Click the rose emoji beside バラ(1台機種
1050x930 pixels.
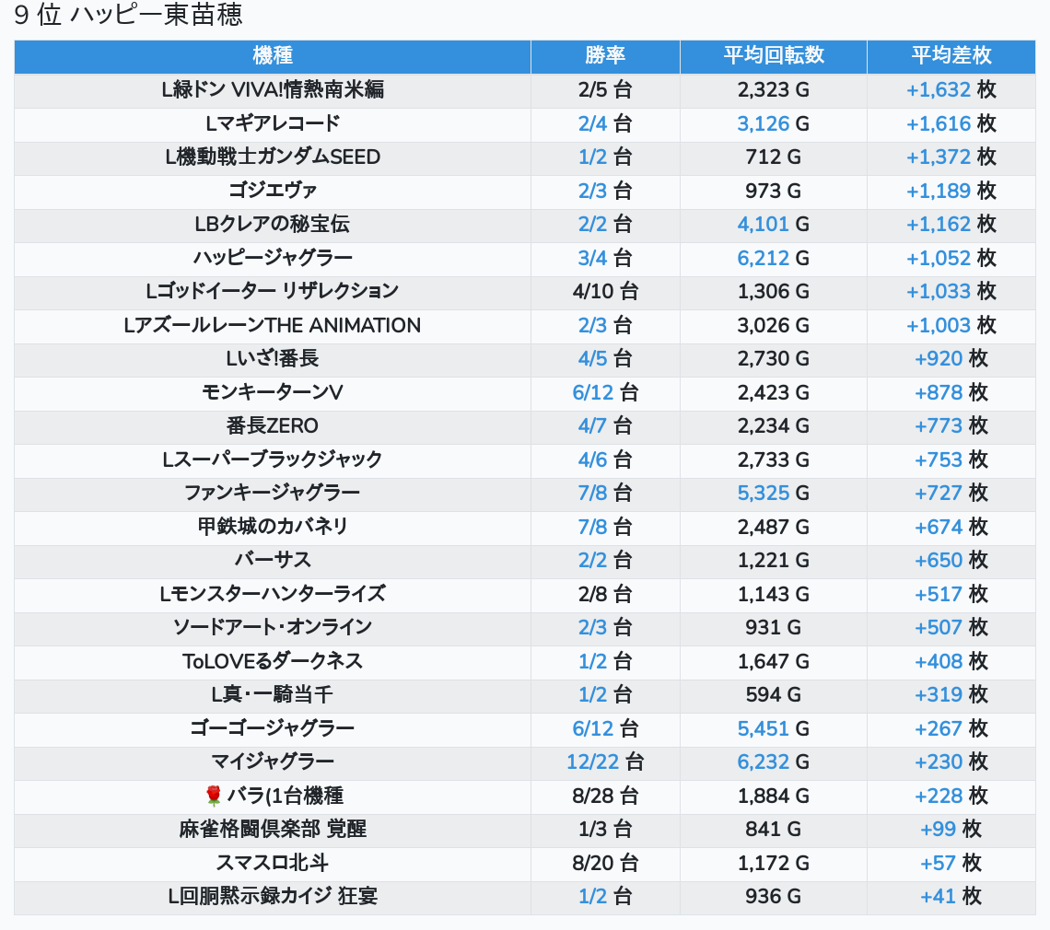214,796
